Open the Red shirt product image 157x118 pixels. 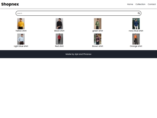pyautogui.click(x=59, y=39)
